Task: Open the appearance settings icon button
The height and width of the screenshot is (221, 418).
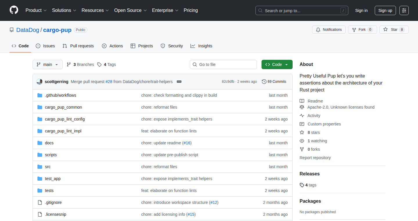Action: [404, 10]
